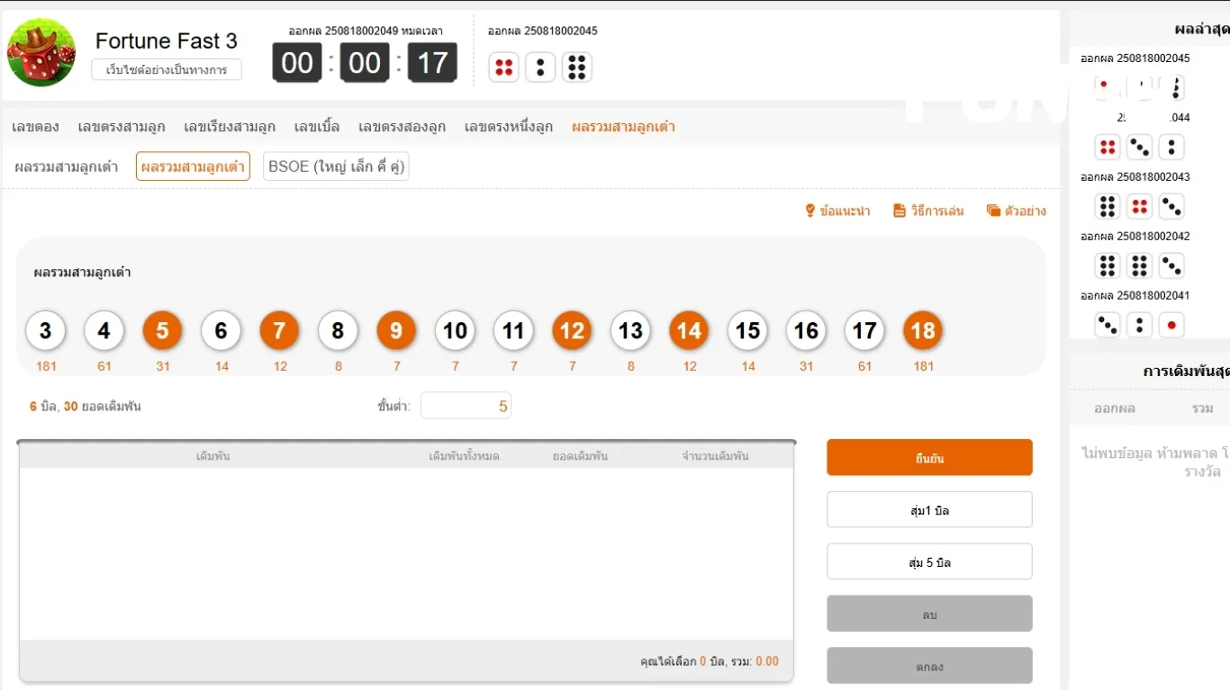Select BSOE (ใหญ่ เล็ก คี่ คู่) sub-tab
The width and height of the screenshot is (1230, 691).
[x=336, y=166]
